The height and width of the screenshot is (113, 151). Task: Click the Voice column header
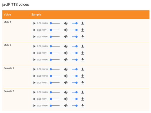pos(7,15)
